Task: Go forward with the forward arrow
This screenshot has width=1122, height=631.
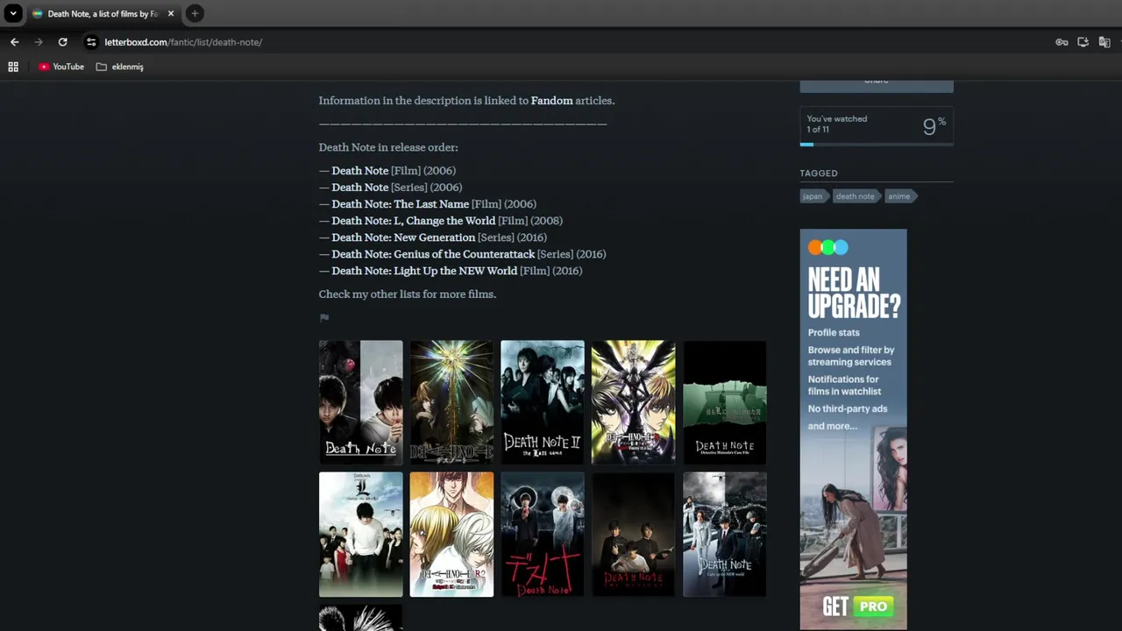Action: (x=39, y=42)
